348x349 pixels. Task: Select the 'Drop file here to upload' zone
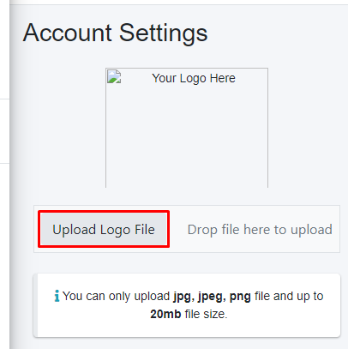point(260,230)
